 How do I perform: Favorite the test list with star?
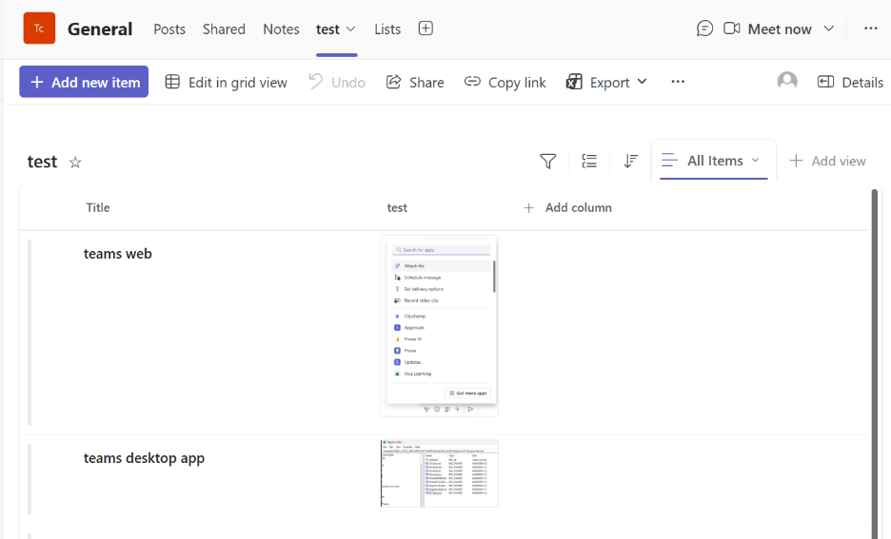pyautogui.click(x=75, y=163)
